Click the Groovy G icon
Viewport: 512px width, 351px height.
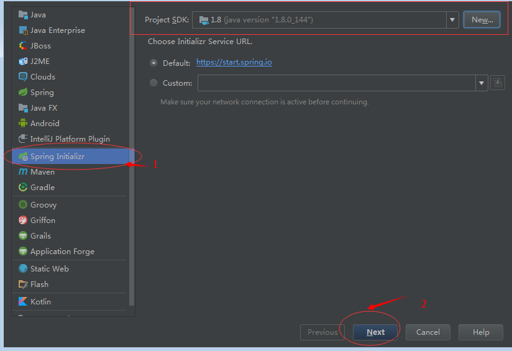(23, 205)
